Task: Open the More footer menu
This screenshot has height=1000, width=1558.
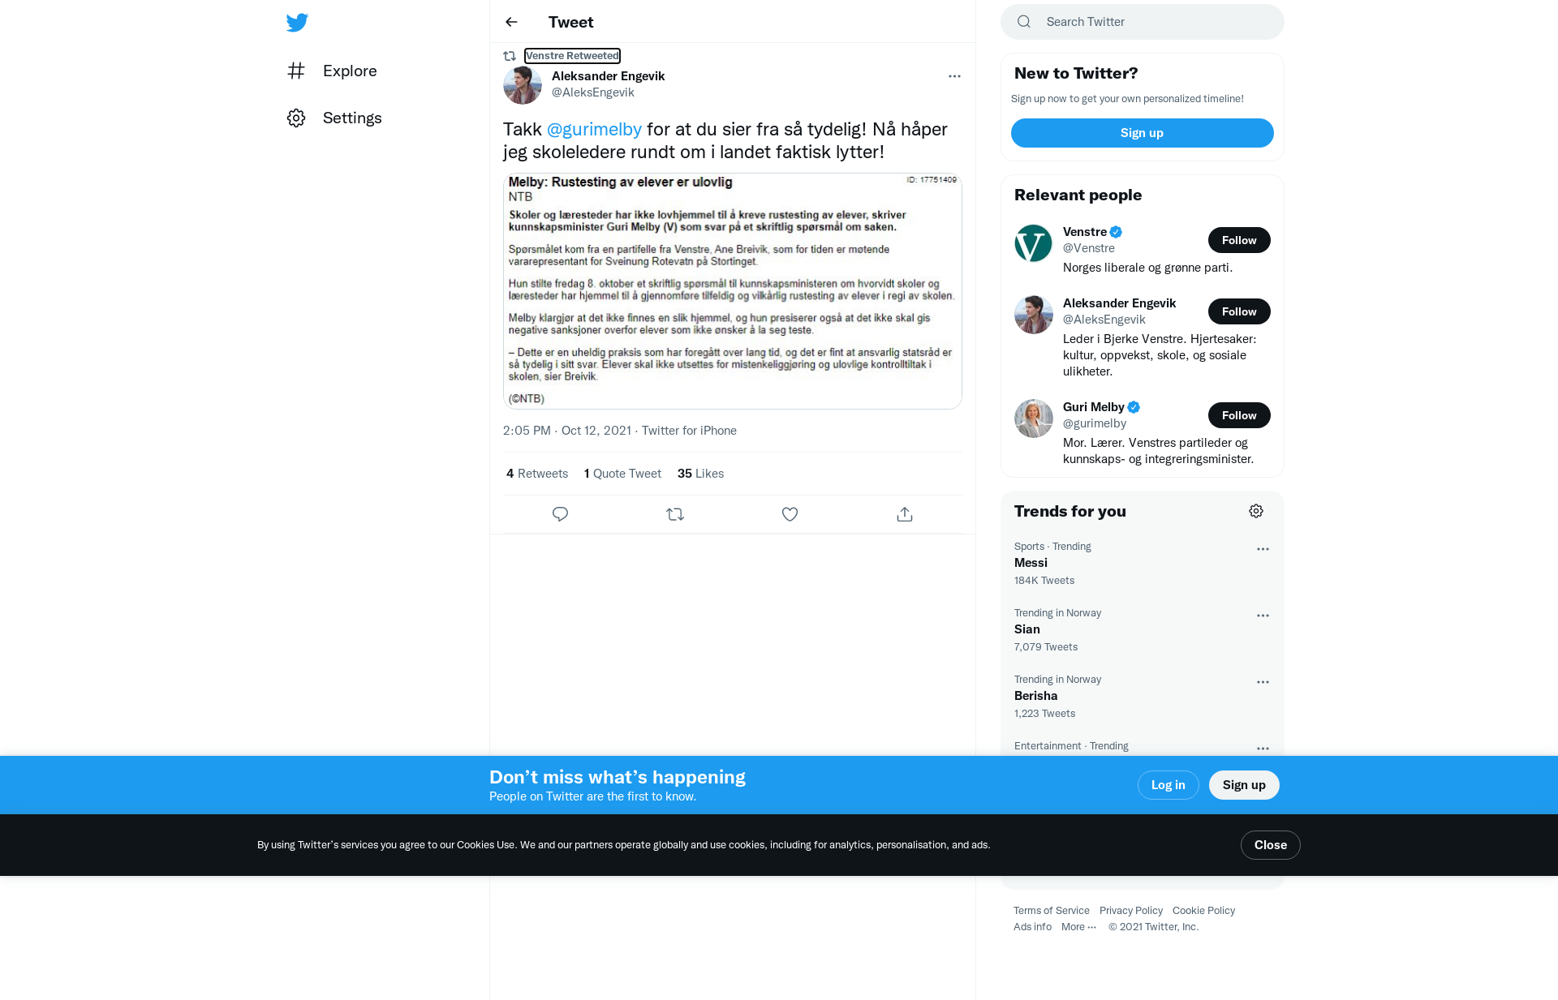Action: tap(1078, 927)
